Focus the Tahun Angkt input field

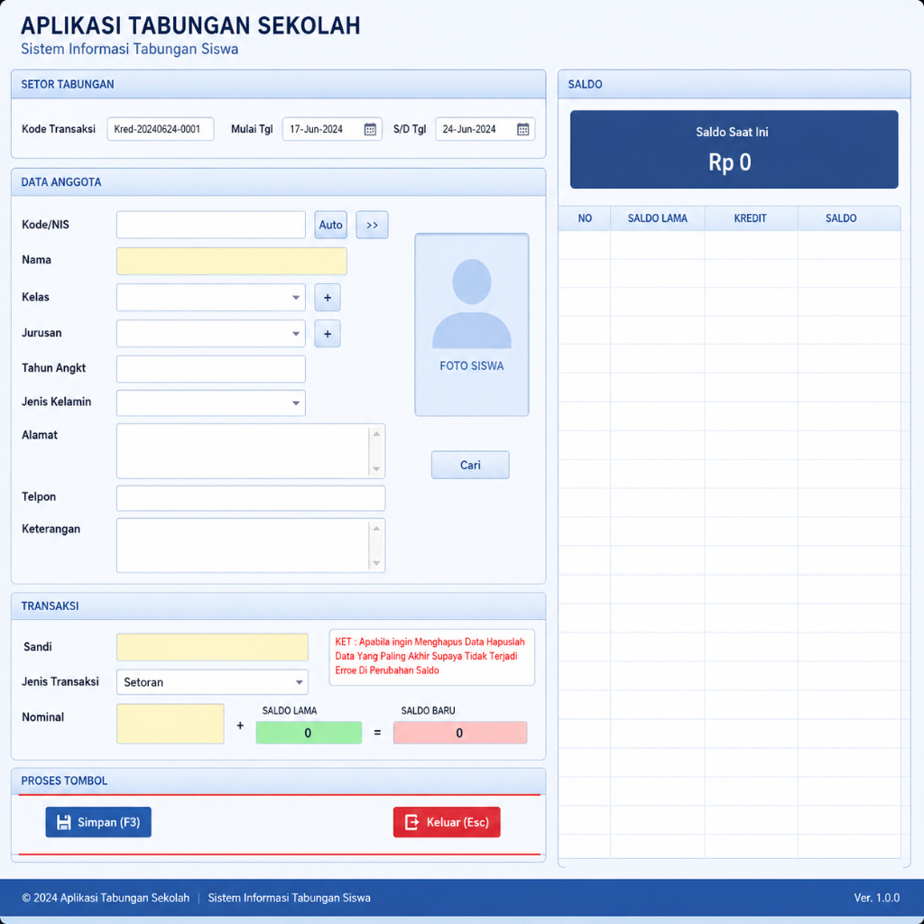click(211, 369)
